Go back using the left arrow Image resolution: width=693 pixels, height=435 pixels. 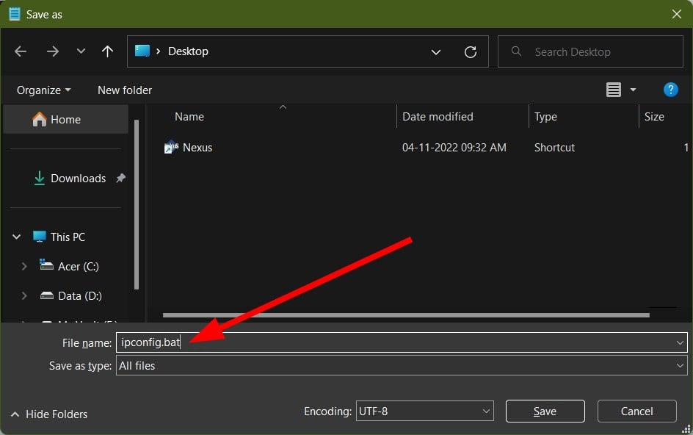pos(21,51)
